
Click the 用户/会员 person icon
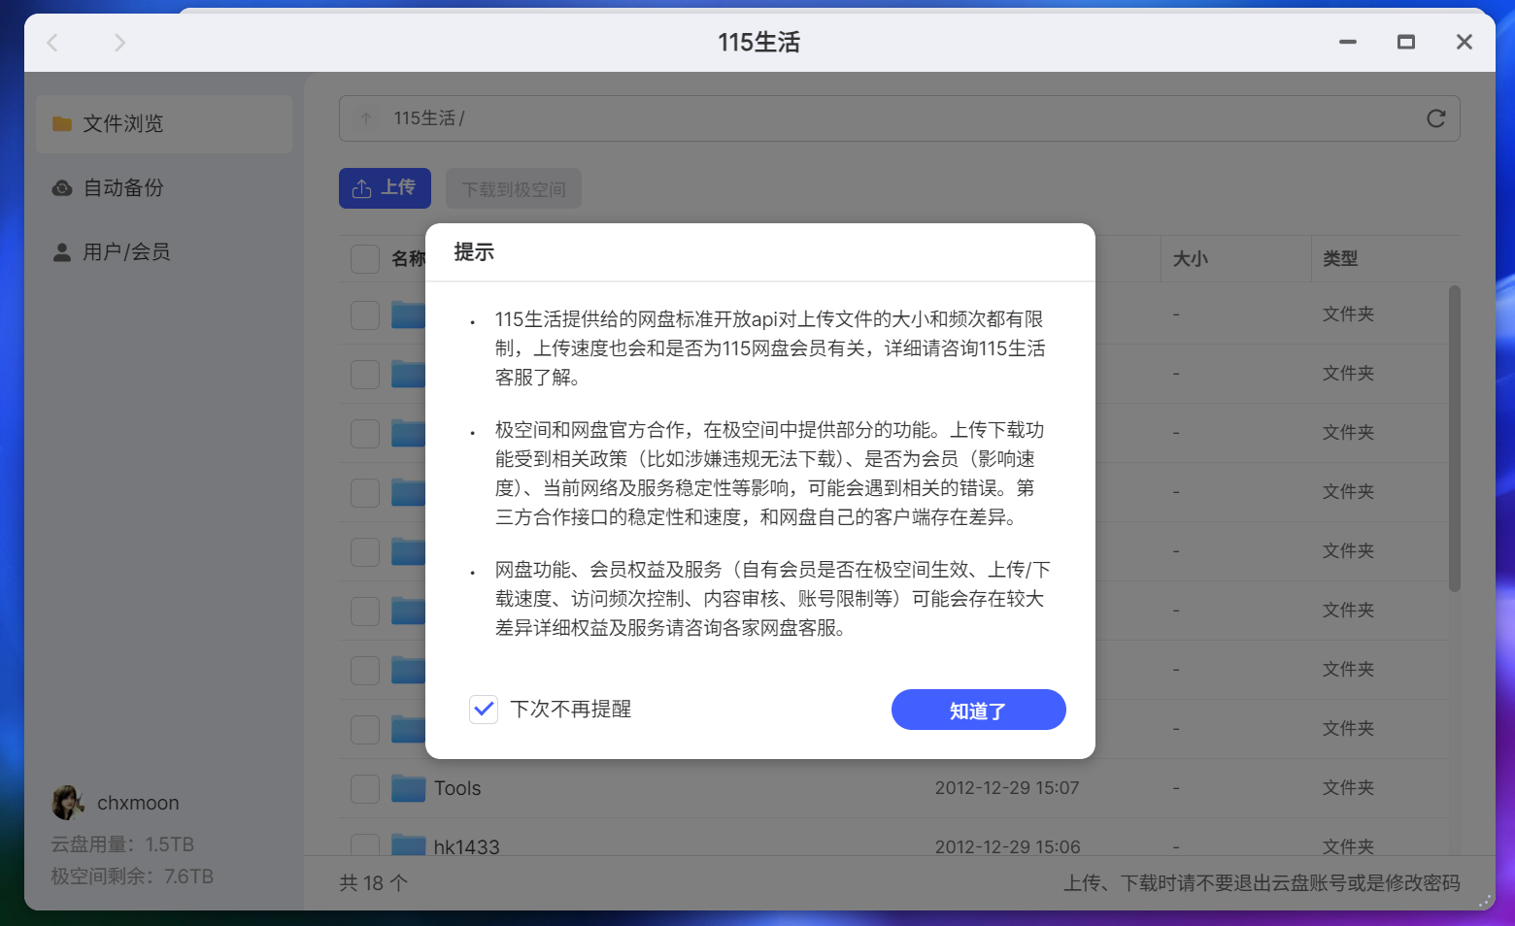coord(62,251)
